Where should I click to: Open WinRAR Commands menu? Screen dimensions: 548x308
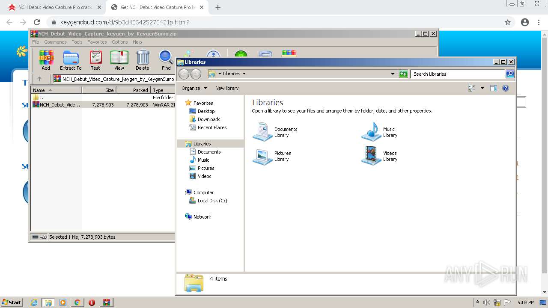coord(55,42)
